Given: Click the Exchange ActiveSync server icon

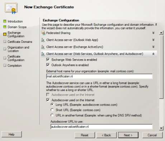Looking at the screenshot, I should click(43, 47).
